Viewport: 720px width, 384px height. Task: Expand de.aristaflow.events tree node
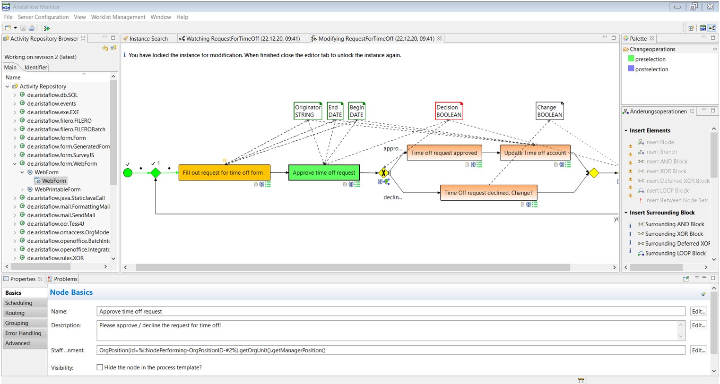pyautogui.click(x=15, y=104)
